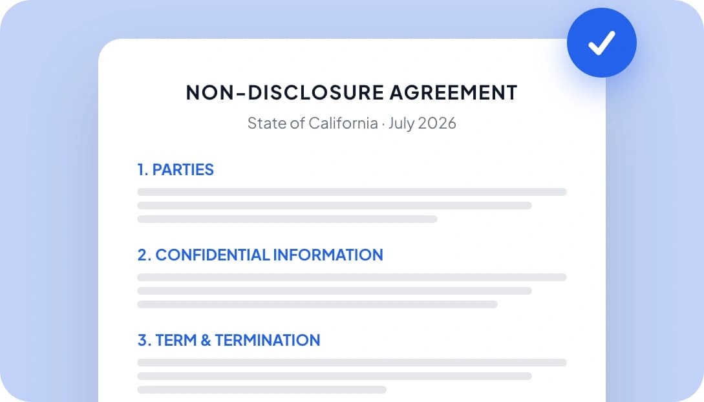This screenshot has height=402, width=704.
Task: Click the State of California text
Action: [312, 123]
